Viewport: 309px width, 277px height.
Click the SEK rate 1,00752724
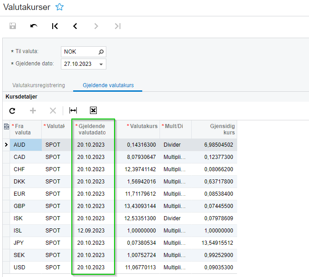141,255
